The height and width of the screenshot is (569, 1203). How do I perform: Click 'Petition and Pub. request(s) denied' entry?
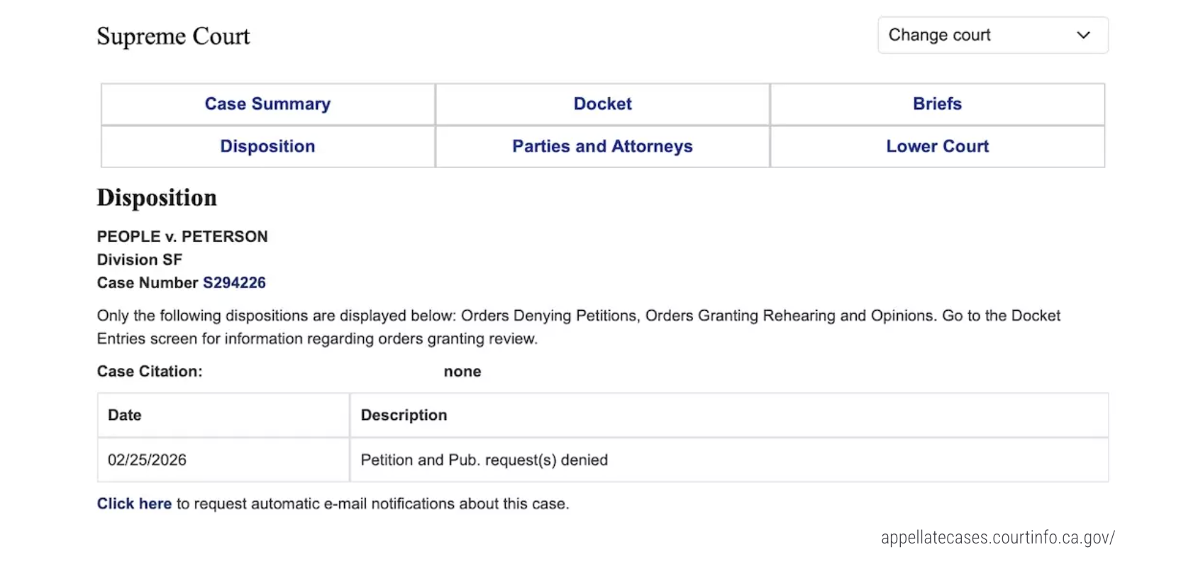pos(484,460)
